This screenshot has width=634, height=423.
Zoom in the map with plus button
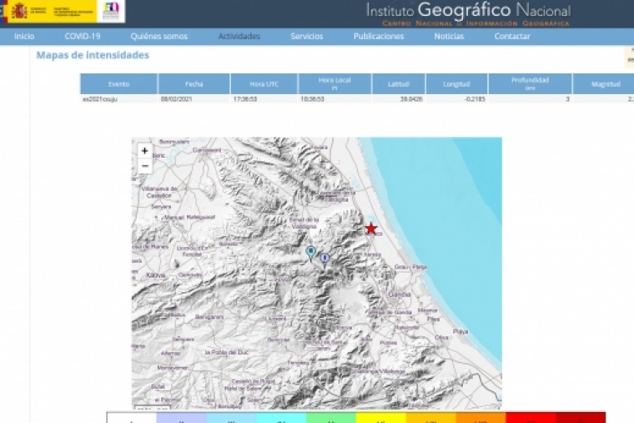tap(144, 151)
